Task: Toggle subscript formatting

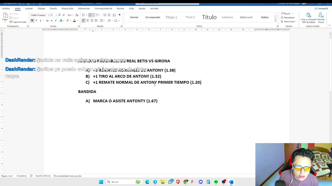Action: click(52, 20)
